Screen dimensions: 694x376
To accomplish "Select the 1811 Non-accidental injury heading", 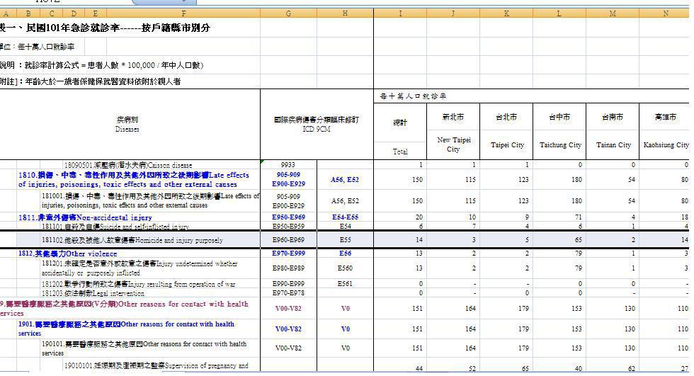I will [x=85, y=217].
